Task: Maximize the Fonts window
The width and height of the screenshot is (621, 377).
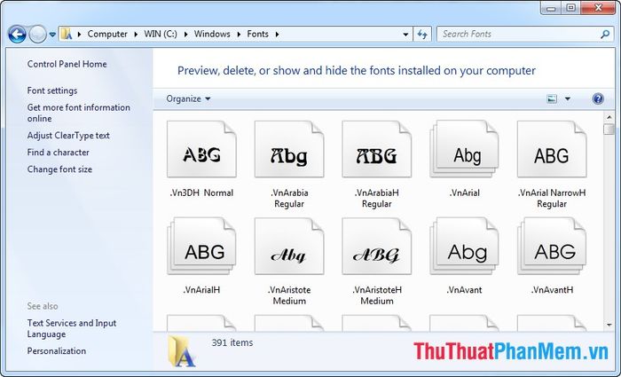Action: (x=570, y=8)
